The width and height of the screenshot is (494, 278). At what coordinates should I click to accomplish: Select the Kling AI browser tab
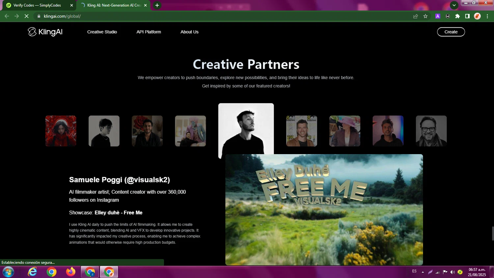(113, 5)
